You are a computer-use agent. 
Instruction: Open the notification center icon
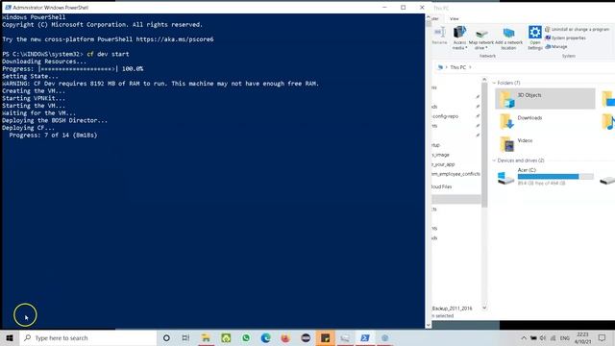click(x=603, y=337)
